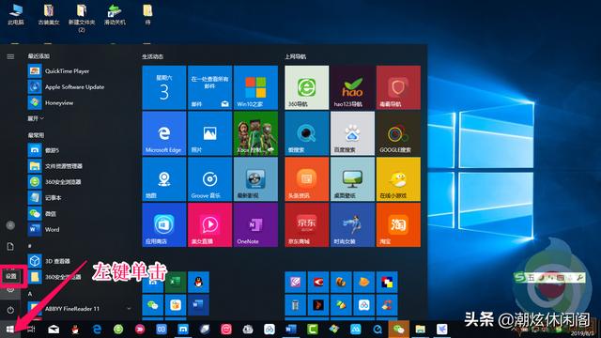Switch to WeChat on the taskbar

pos(398,330)
